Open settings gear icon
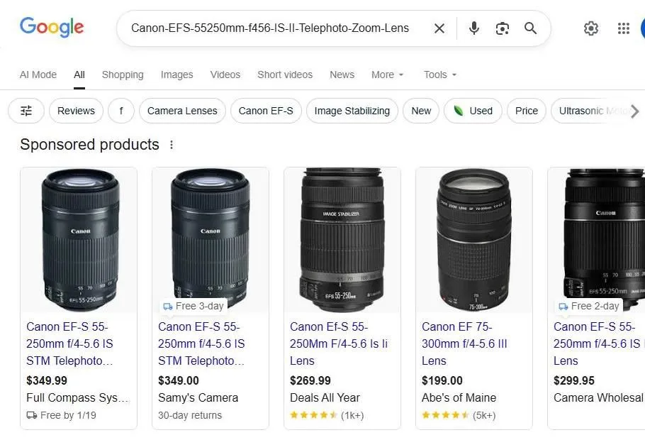Screen dimensions: 645x440 tap(590, 28)
